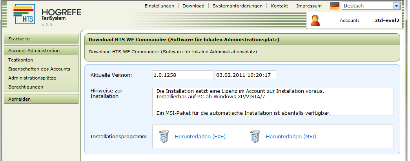Click the EXE installer package icon
The image size is (410, 161).
(x=164, y=137)
